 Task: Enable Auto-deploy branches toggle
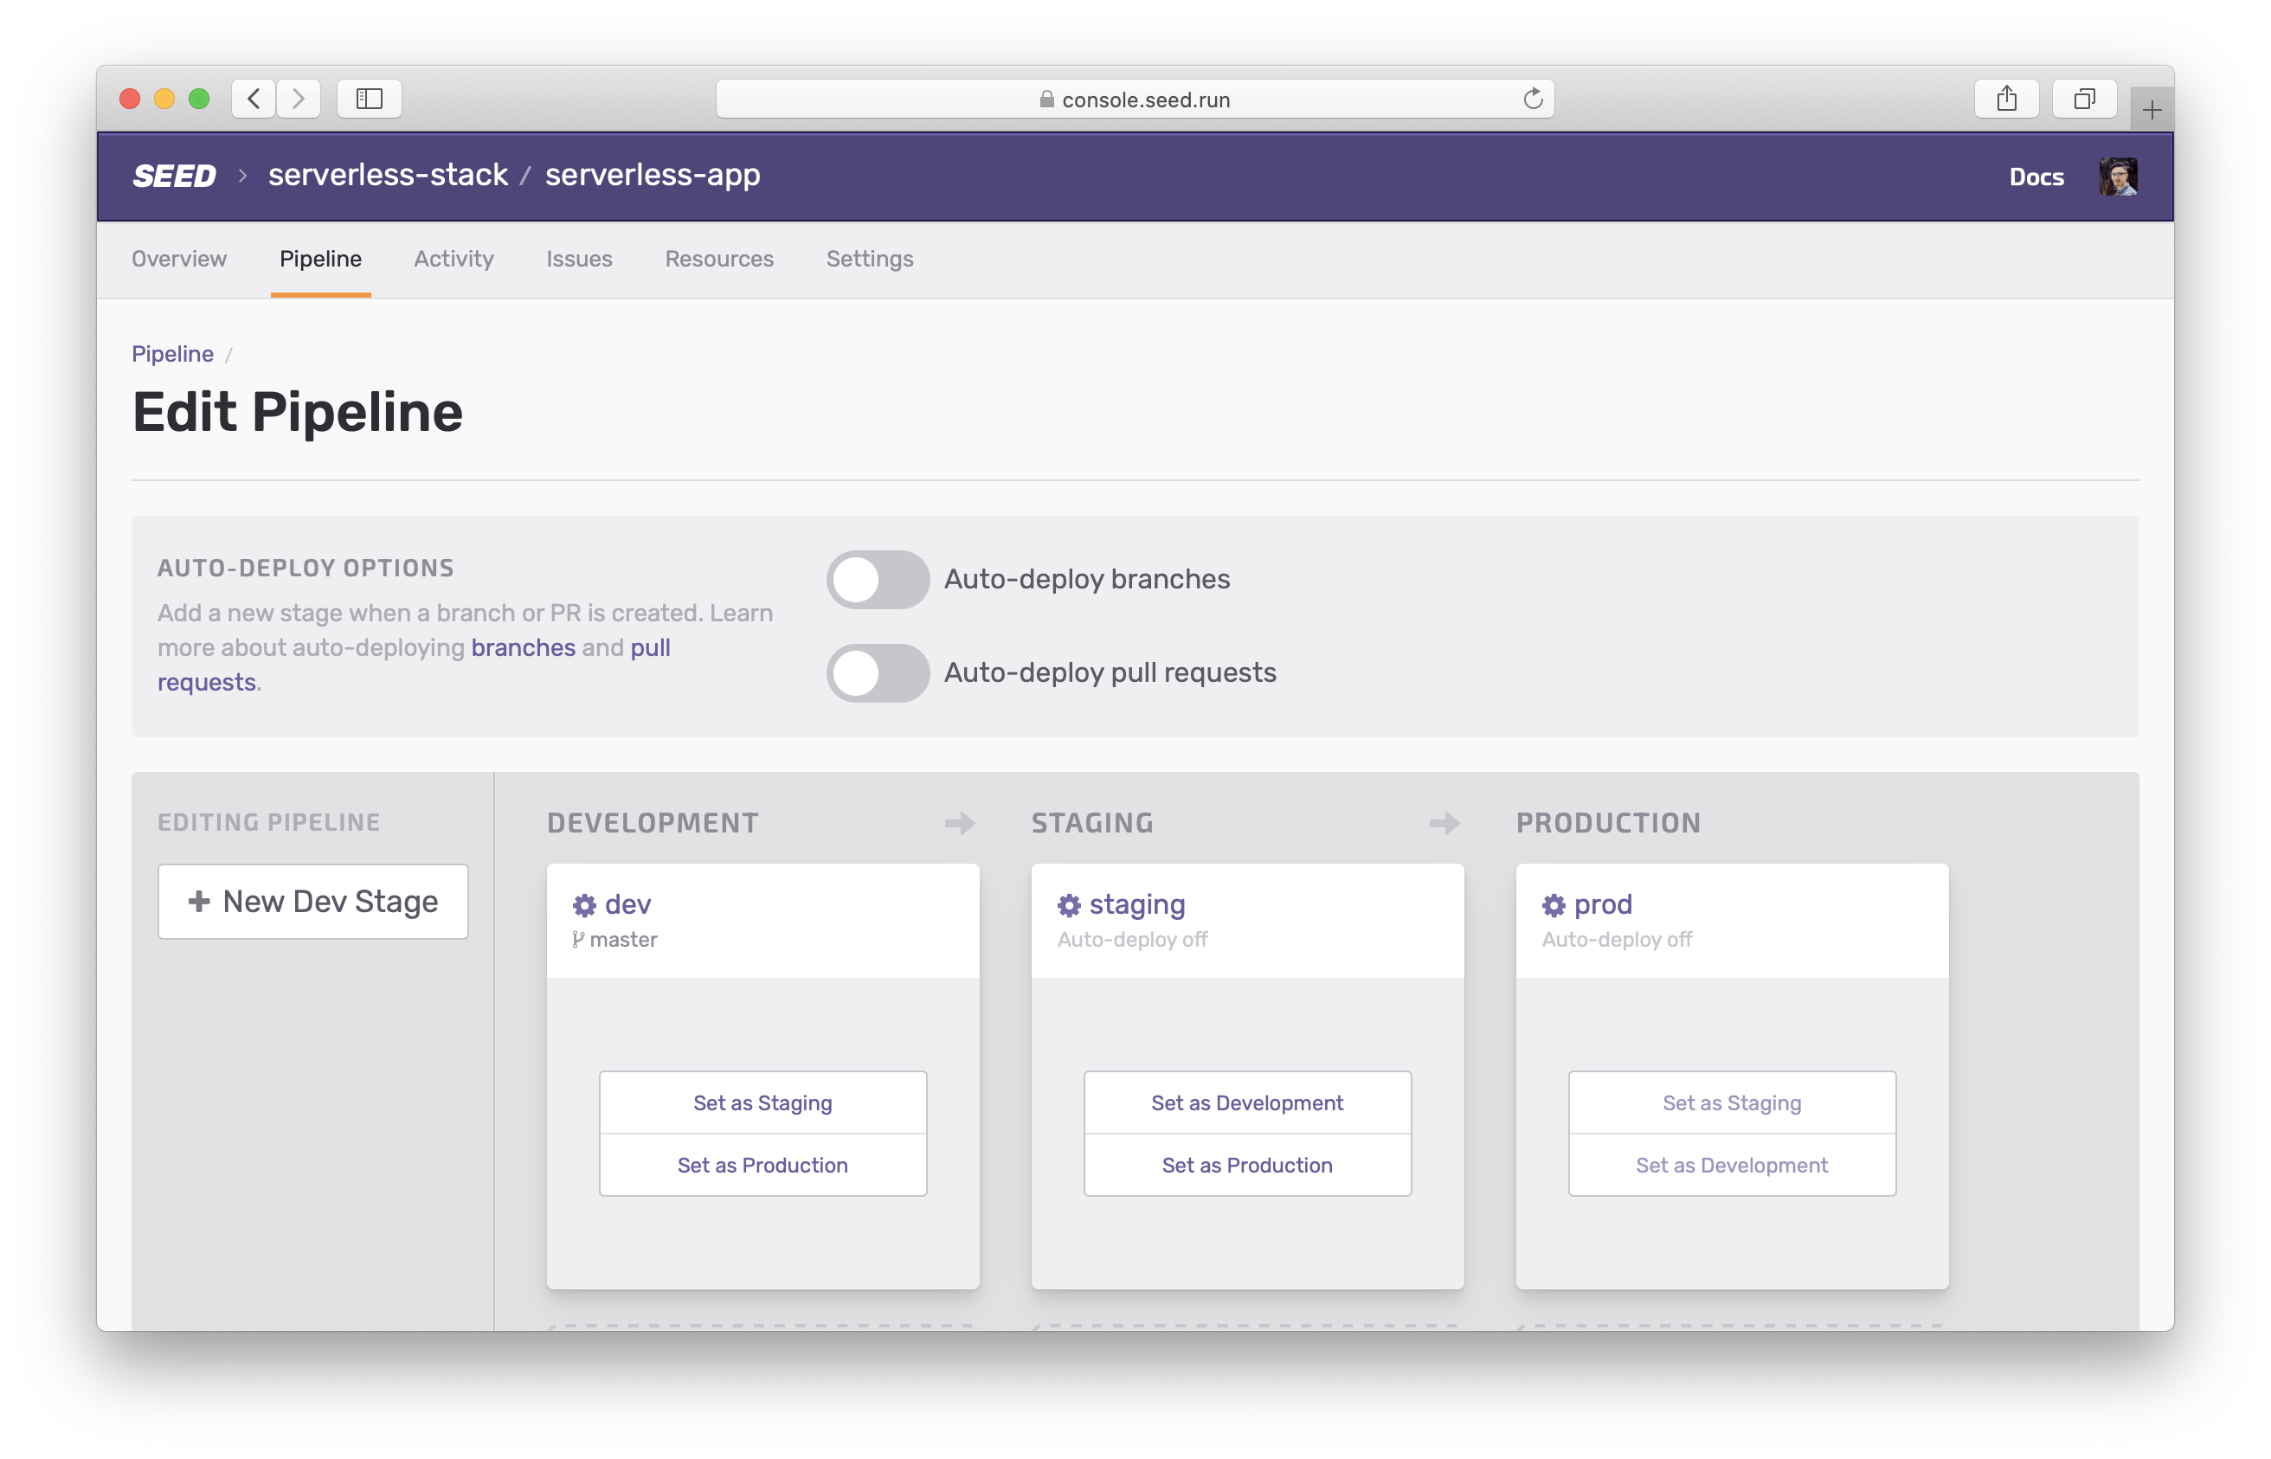(878, 580)
